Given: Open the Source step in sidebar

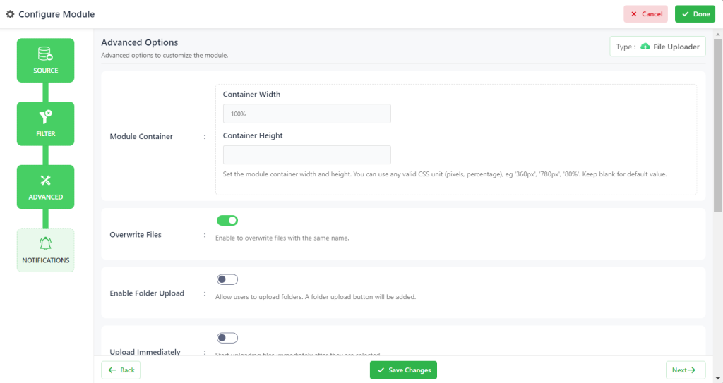Looking at the screenshot, I should pyautogui.click(x=46, y=61).
